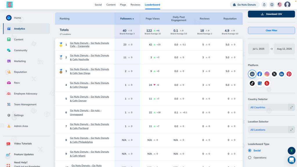This screenshot has height=167, width=297.
Task: Open Go Nuts Donuts Cafe - Corporate link
Action: pyautogui.click(x=89, y=45)
